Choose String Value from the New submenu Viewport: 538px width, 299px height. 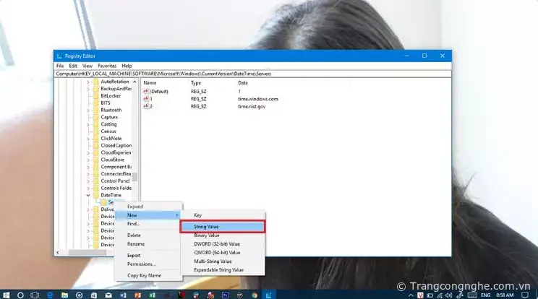[x=221, y=227]
